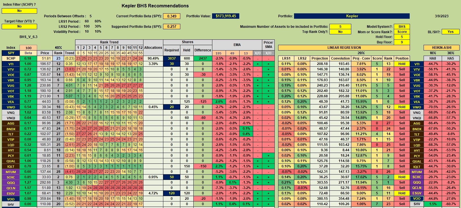Click the LINEAR REGRESSION header
461x208 pixels.
pos(344,48)
